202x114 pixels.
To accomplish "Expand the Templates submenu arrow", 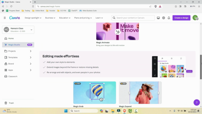I will coord(31,57).
